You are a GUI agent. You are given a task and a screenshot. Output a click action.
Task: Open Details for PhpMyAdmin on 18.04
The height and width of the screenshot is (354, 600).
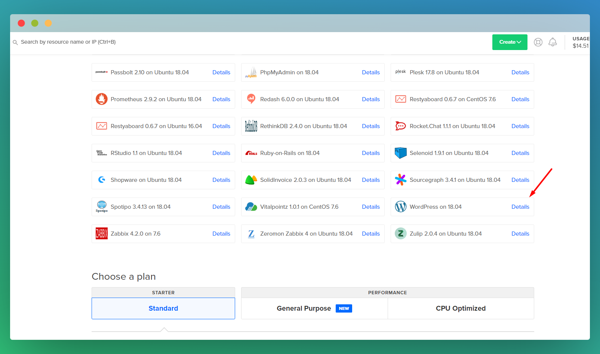(371, 72)
